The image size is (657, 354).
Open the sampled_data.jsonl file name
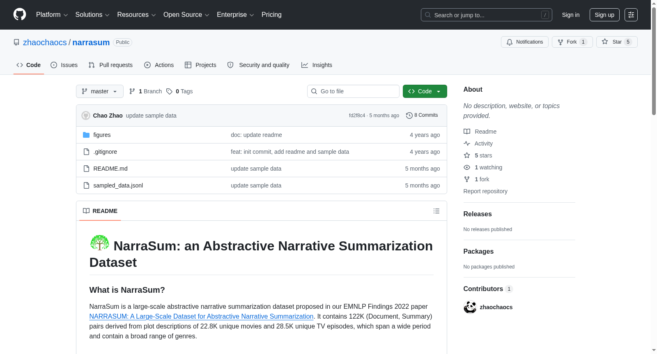pyautogui.click(x=118, y=185)
